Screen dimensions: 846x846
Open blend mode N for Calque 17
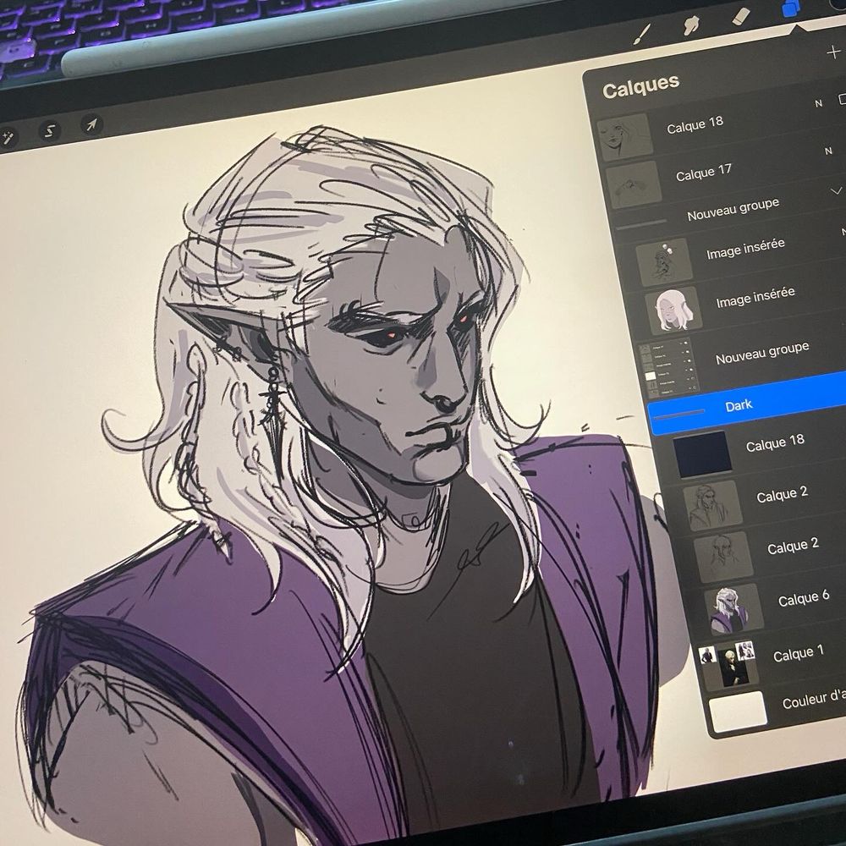tap(828, 151)
